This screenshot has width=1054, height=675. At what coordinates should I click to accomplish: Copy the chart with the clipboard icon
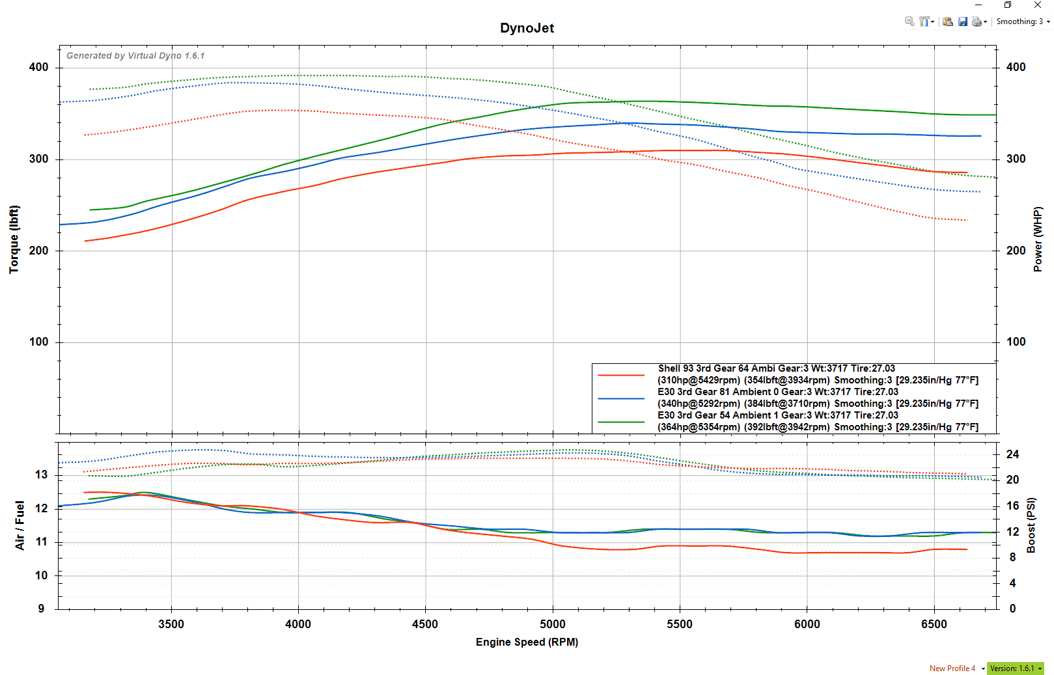tap(948, 21)
